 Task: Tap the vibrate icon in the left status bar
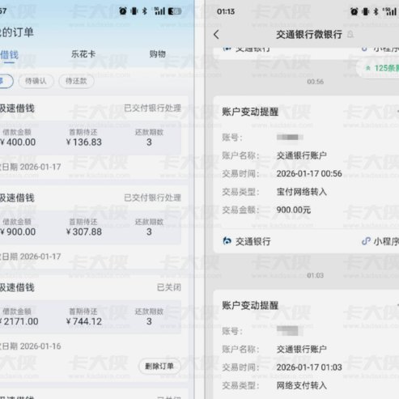(134, 11)
